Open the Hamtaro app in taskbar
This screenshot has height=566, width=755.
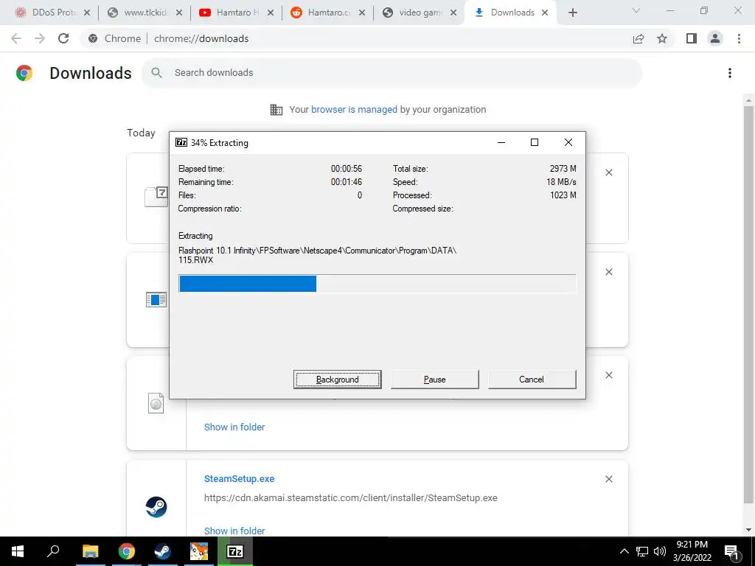click(x=198, y=551)
